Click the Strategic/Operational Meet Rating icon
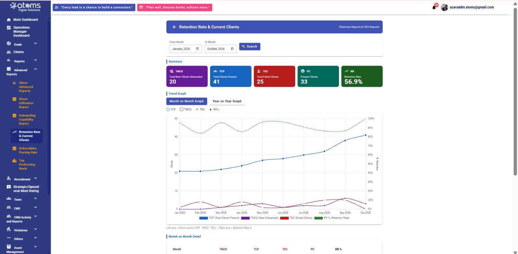 click(x=9, y=187)
